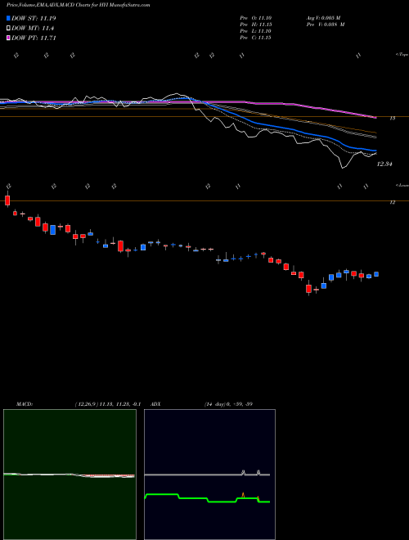Select the 'DOW ST: 11.19' legend text
409x540 pixels.
[34, 18]
